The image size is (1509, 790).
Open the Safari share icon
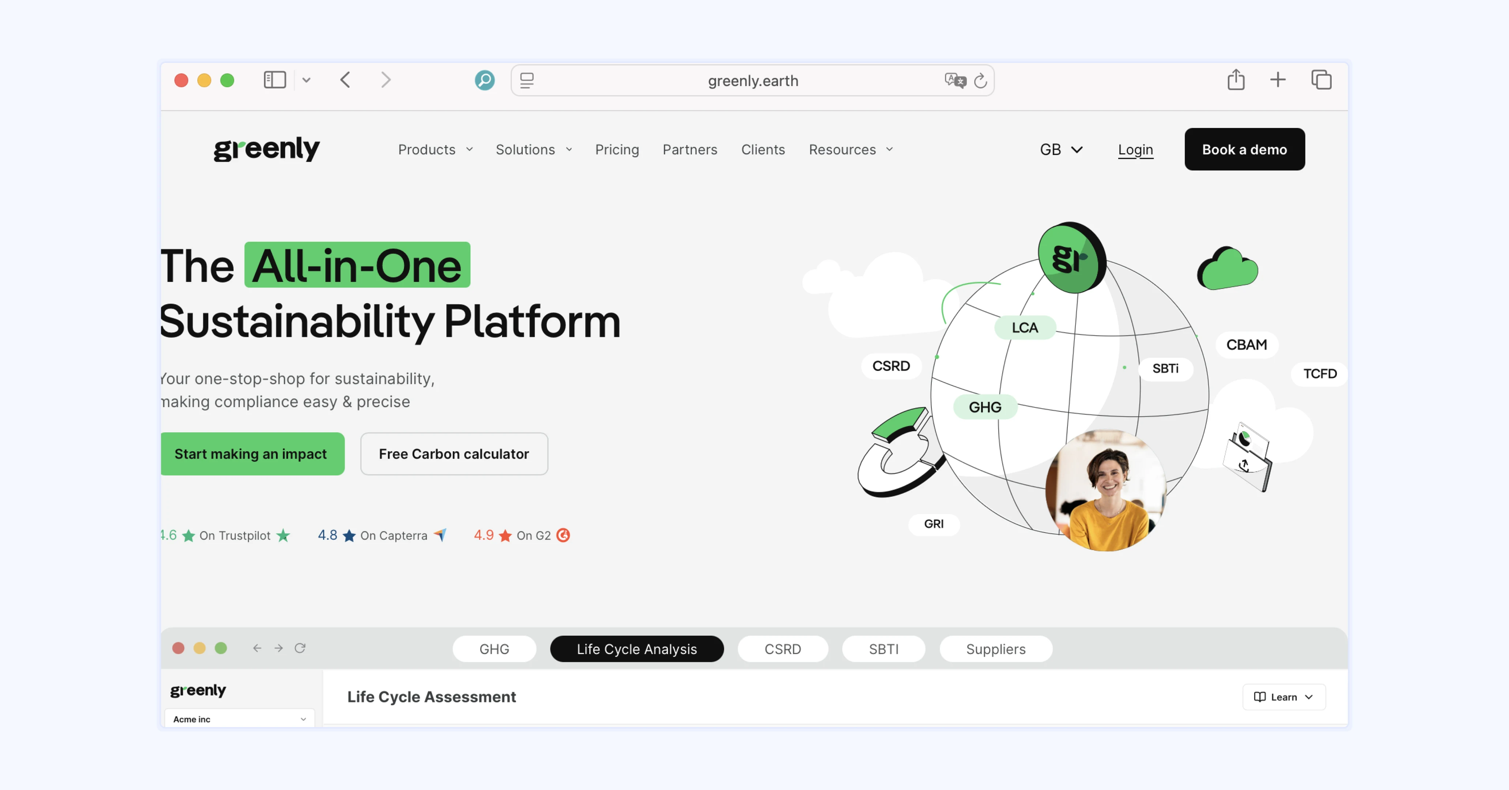[1236, 79]
